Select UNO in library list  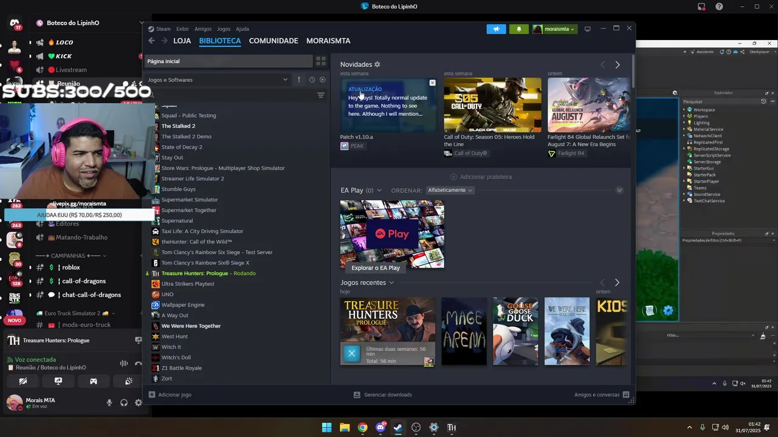(167, 294)
